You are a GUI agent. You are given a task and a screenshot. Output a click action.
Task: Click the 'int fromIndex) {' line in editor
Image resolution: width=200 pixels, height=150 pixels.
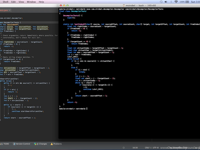point(8,31)
